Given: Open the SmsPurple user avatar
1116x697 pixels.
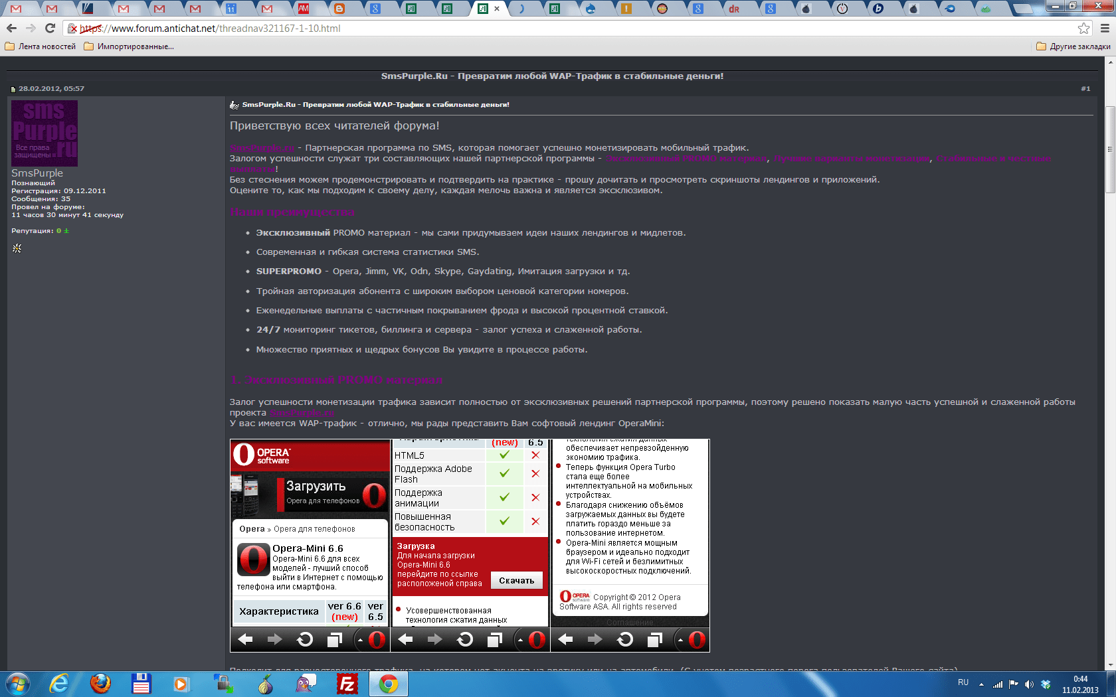Looking at the screenshot, I should tap(45, 133).
